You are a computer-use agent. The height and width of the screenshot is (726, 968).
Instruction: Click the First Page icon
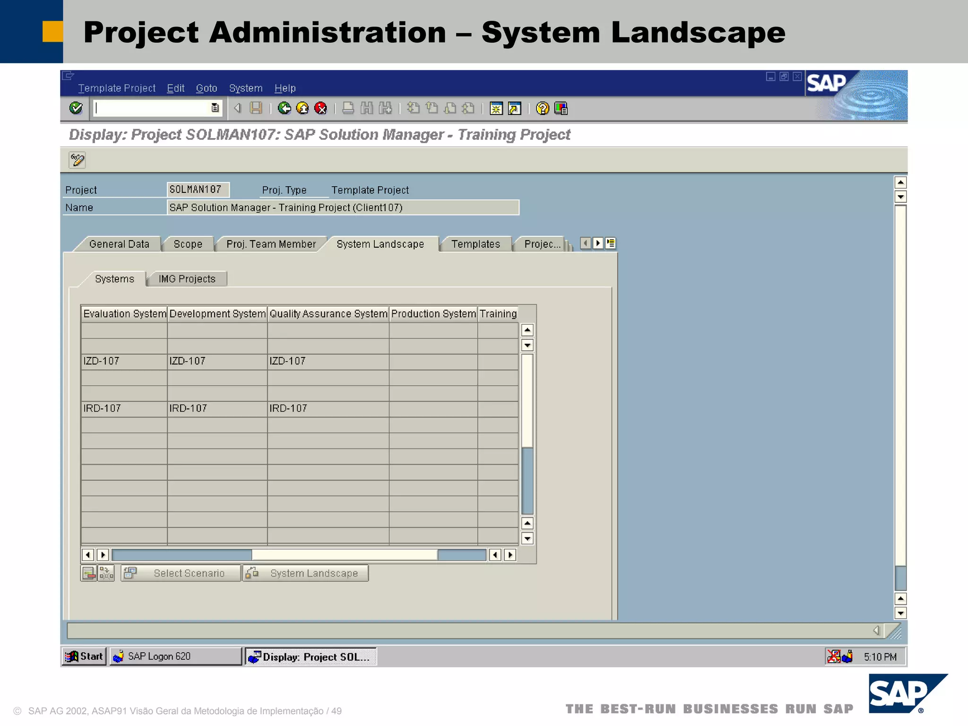pos(413,108)
